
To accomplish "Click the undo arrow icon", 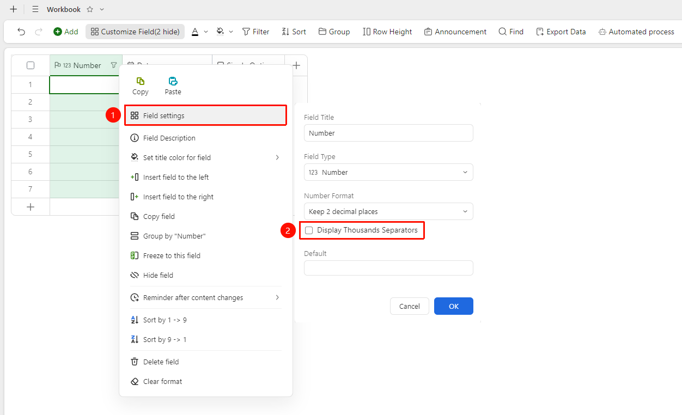I will 21,32.
